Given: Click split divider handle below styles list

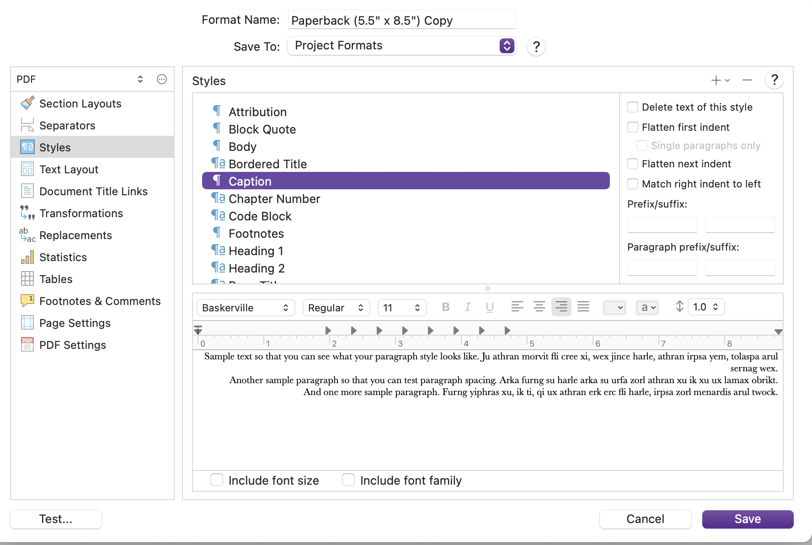Looking at the screenshot, I should pyautogui.click(x=488, y=289).
